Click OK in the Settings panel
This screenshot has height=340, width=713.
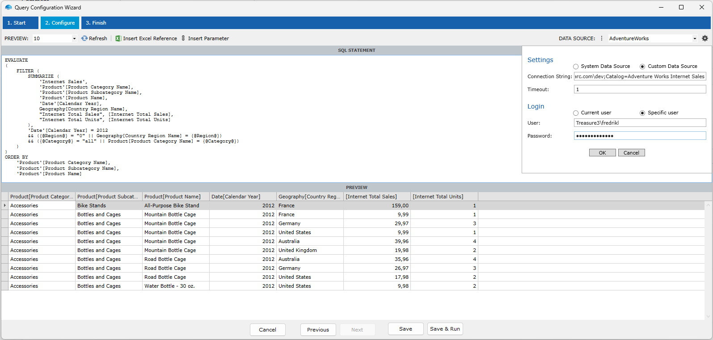click(x=603, y=153)
